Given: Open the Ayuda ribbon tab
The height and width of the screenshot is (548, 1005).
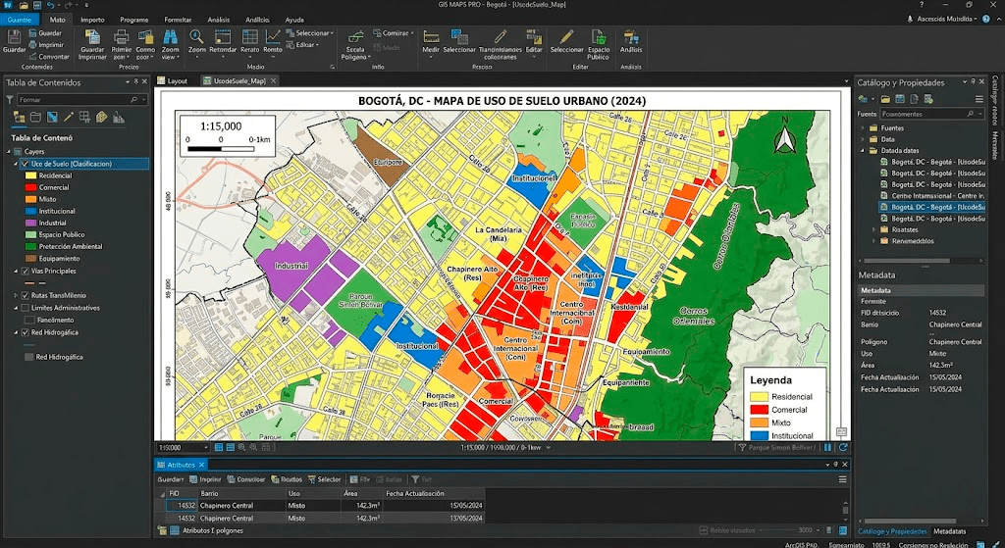Looking at the screenshot, I should tap(294, 20).
